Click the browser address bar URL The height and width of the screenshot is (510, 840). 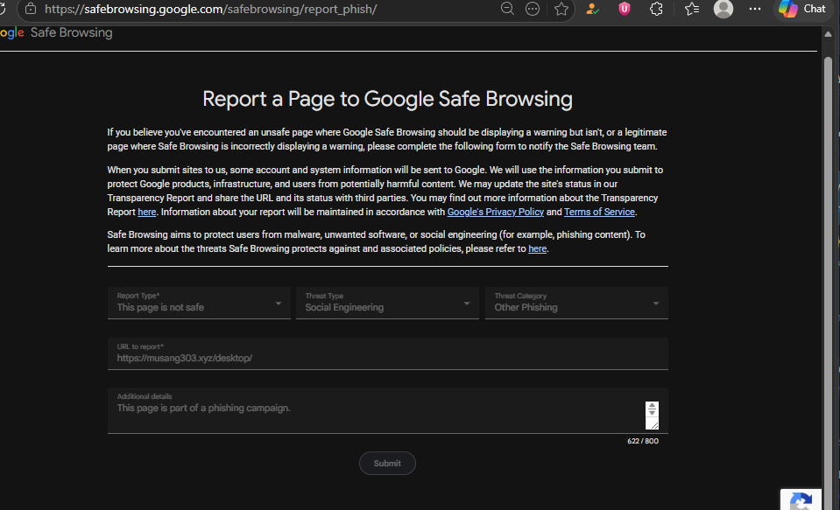210,9
